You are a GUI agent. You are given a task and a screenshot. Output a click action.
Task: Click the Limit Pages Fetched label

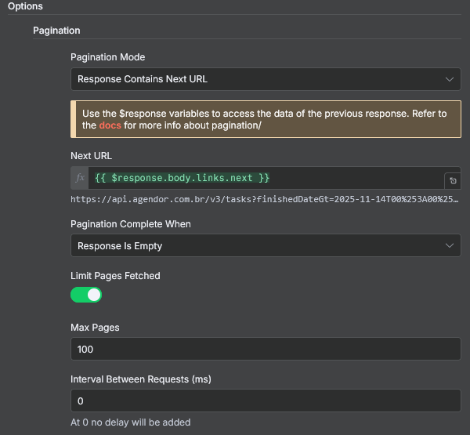[x=115, y=275]
